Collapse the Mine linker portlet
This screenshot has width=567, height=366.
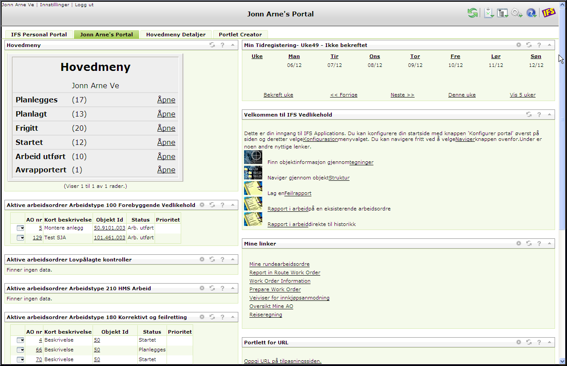(549, 243)
